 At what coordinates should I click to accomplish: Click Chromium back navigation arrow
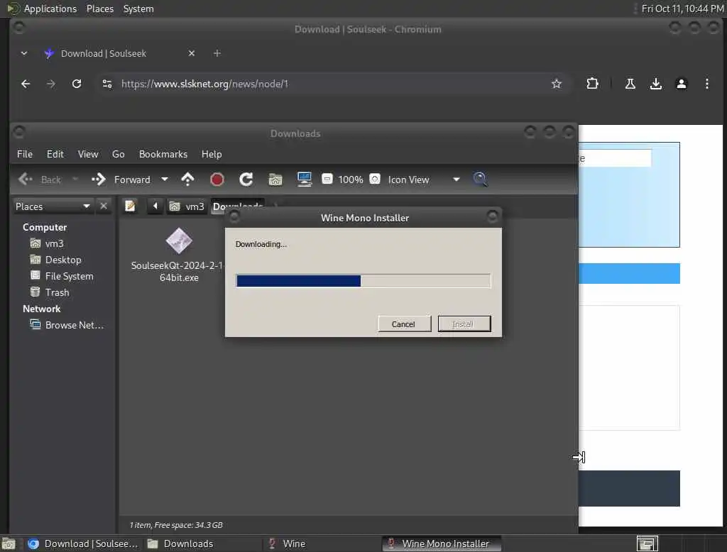26,84
